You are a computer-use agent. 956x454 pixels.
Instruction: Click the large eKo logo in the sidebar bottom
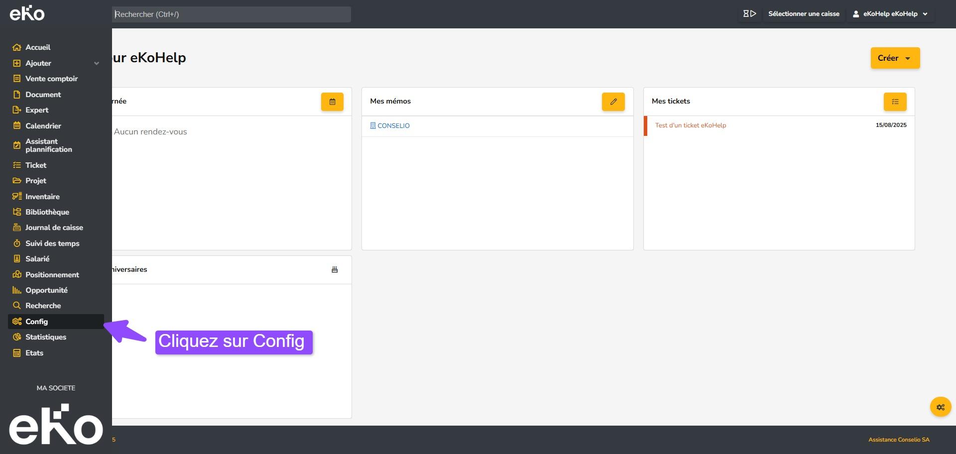pos(56,424)
